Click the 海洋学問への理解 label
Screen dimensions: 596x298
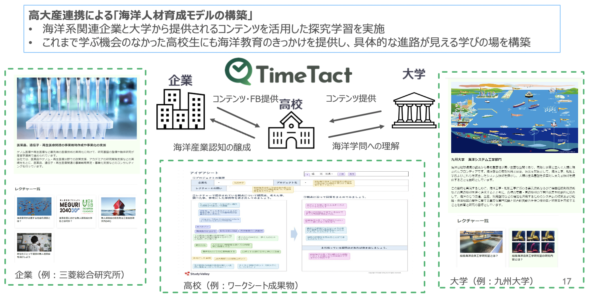coord(366,145)
